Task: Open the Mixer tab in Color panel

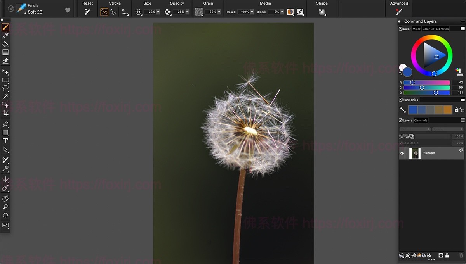Action: pyautogui.click(x=416, y=29)
